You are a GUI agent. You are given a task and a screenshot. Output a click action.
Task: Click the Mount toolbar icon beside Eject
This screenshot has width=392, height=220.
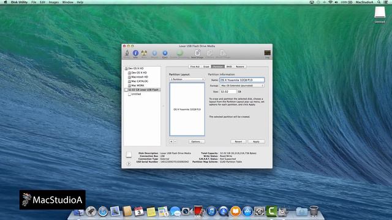coord(154,53)
